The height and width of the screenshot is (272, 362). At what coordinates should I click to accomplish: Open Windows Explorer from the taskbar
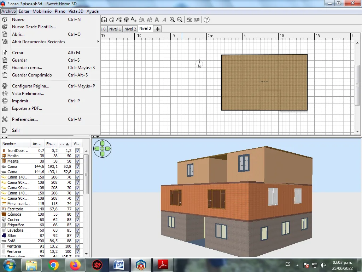(31, 265)
